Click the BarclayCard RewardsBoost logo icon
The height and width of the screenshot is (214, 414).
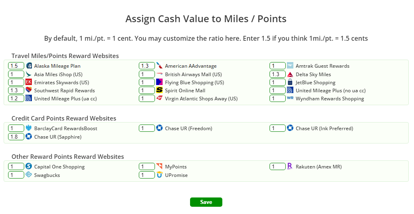pos(29,128)
